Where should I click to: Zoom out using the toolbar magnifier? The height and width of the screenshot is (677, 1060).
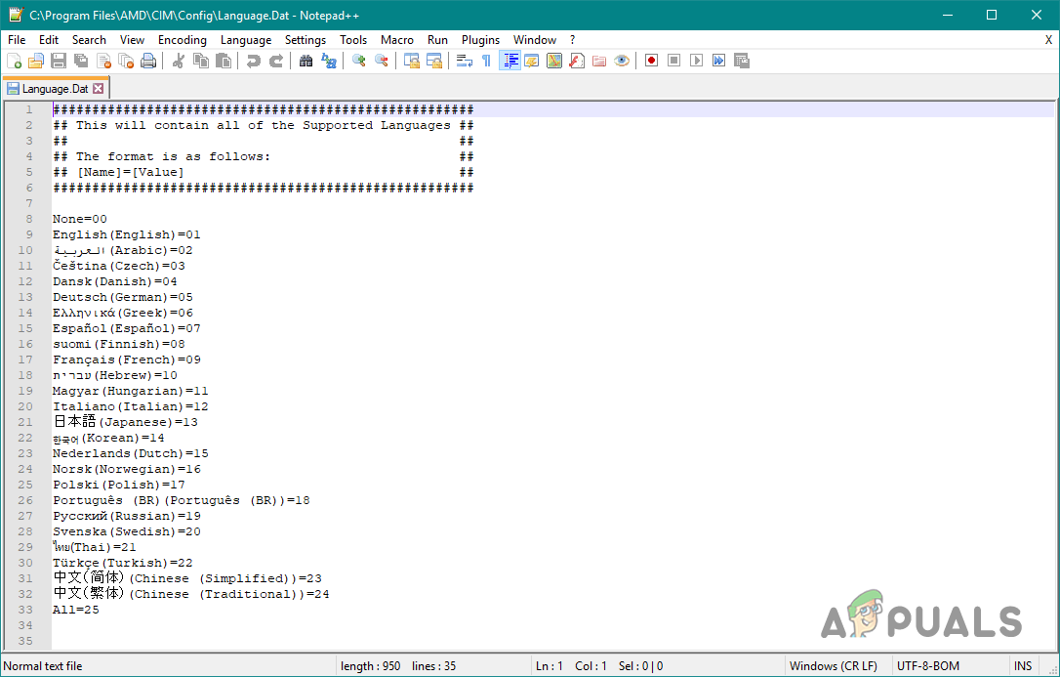point(382,61)
